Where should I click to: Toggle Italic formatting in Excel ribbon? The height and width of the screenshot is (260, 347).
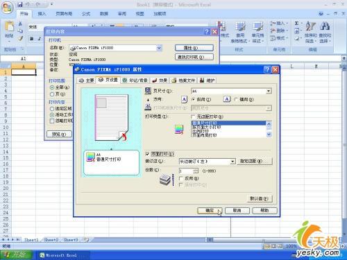40,39
